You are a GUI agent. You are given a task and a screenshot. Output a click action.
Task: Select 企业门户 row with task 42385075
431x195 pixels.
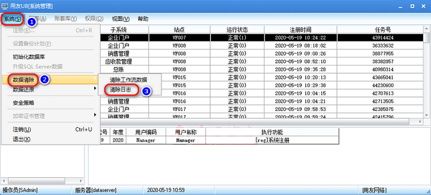(x=262, y=109)
